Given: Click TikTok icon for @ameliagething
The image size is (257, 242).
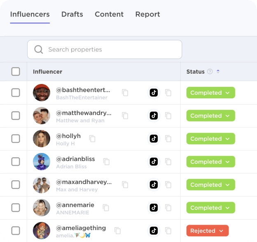Looking at the screenshot, I should pos(154,231).
